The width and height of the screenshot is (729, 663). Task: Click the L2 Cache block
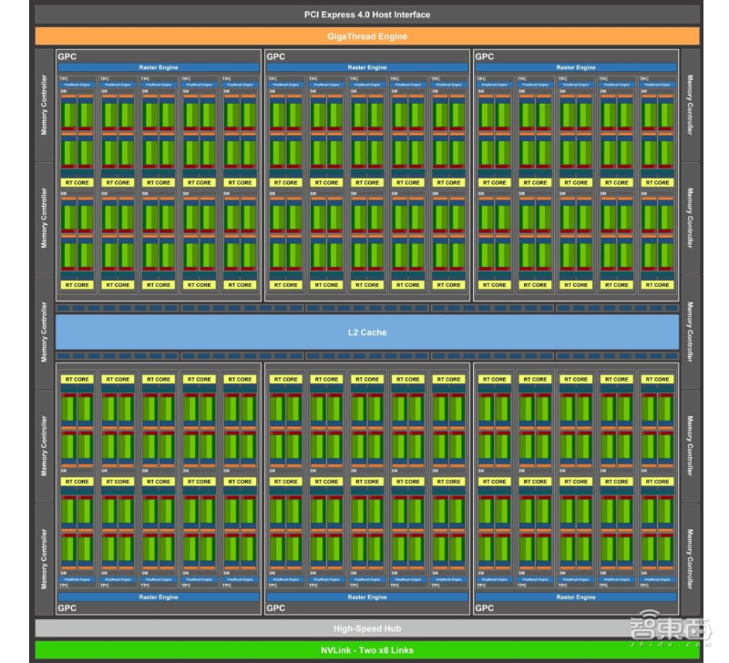[x=367, y=332]
